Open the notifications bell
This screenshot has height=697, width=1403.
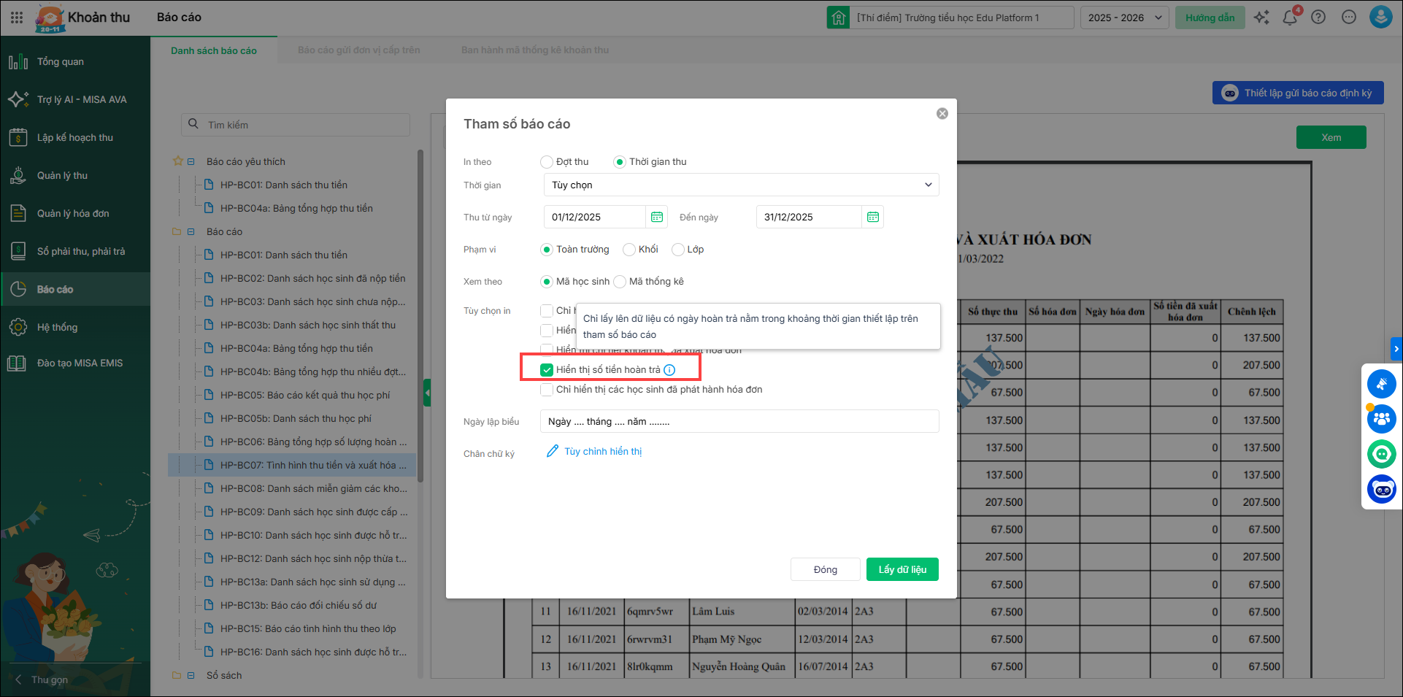pyautogui.click(x=1290, y=18)
